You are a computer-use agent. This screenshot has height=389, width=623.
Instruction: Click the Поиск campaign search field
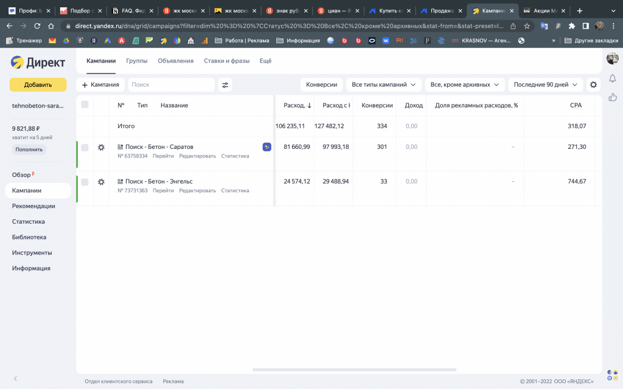[171, 84]
